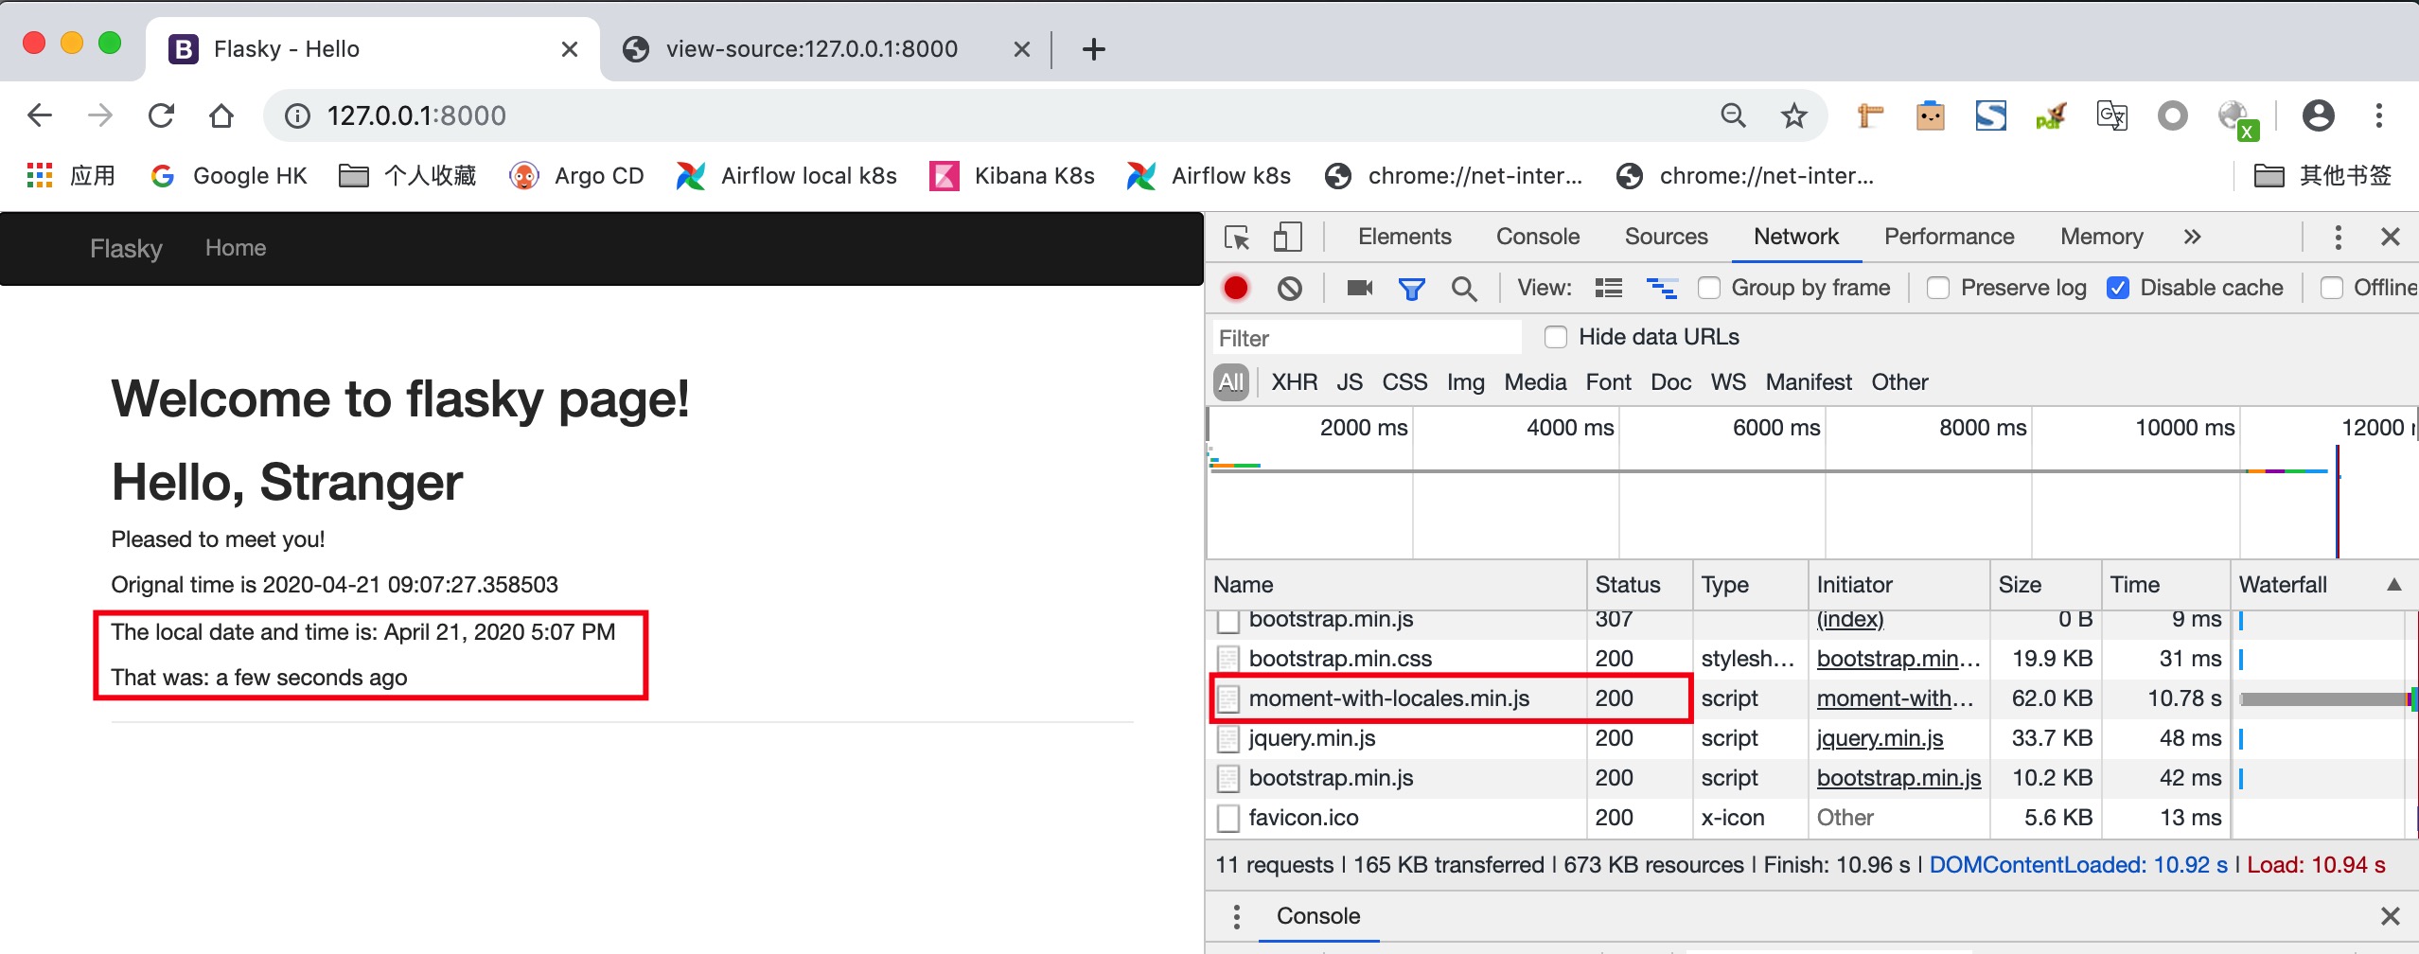Enable the Preserve log checkbox
The width and height of the screenshot is (2419, 954).
pyautogui.click(x=1937, y=288)
